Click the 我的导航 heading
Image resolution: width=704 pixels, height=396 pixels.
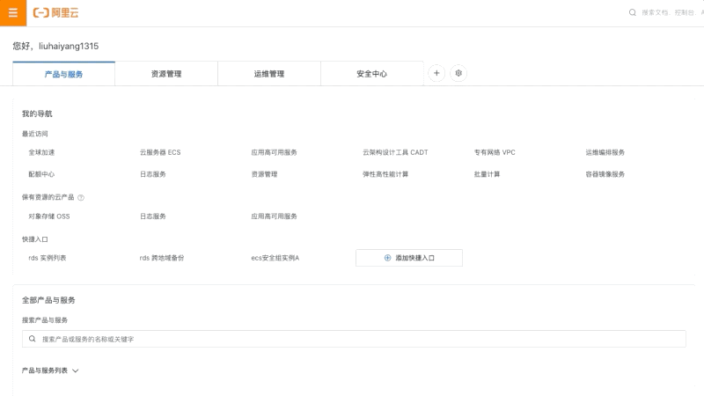point(37,114)
